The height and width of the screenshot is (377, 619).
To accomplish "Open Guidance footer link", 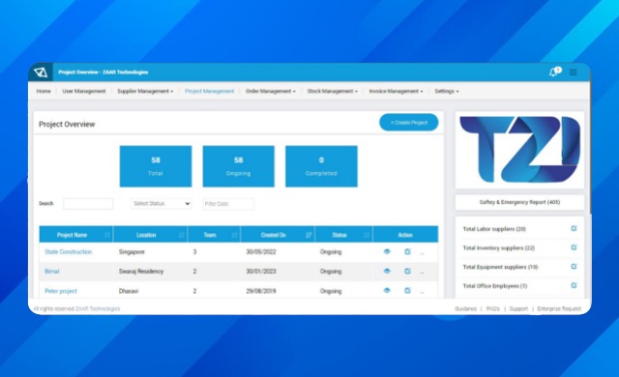I will tap(466, 308).
